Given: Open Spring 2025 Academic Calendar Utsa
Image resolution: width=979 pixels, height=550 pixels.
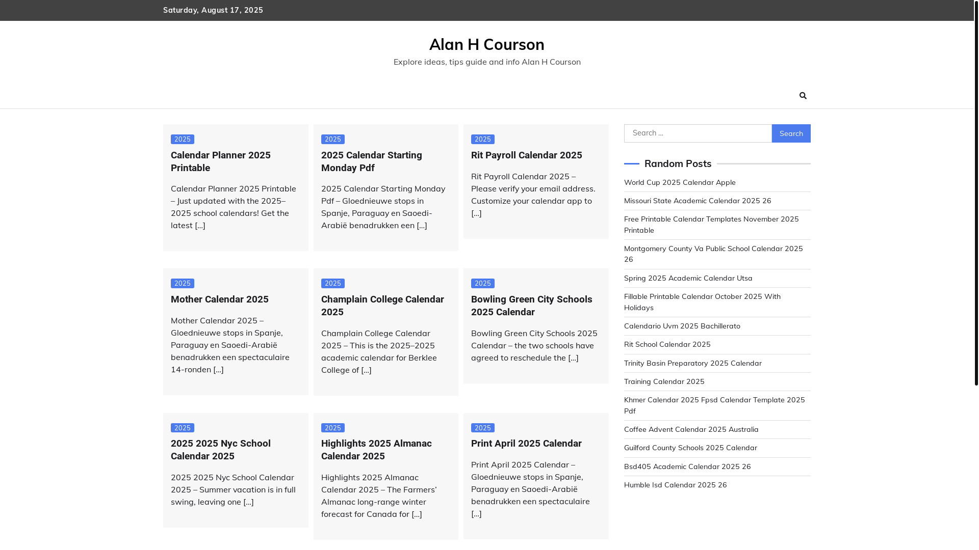Looking at the screenshot, I should coord(688,278).
